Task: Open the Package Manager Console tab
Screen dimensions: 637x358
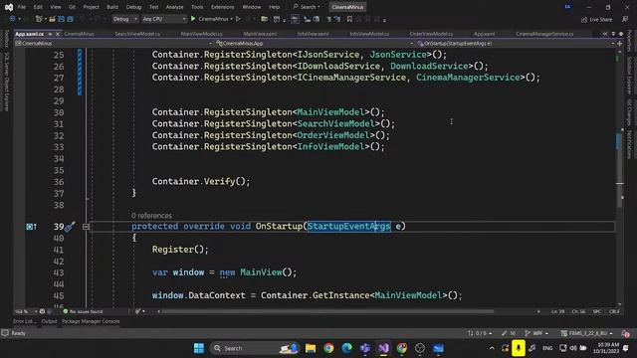Action: pos(91,321)
